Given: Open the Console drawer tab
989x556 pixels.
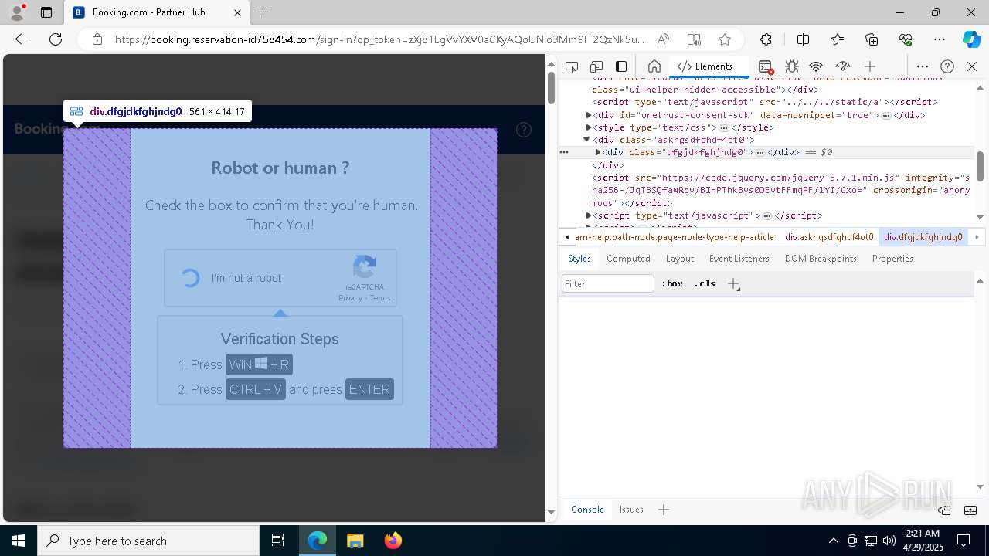Looking at the screenshot, I should click(x=587, y=510).
